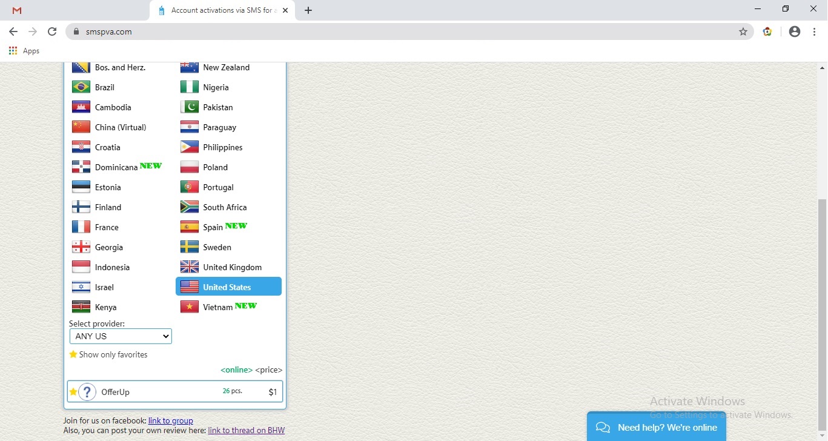View site security info lock icon

(x=76, y=31)
